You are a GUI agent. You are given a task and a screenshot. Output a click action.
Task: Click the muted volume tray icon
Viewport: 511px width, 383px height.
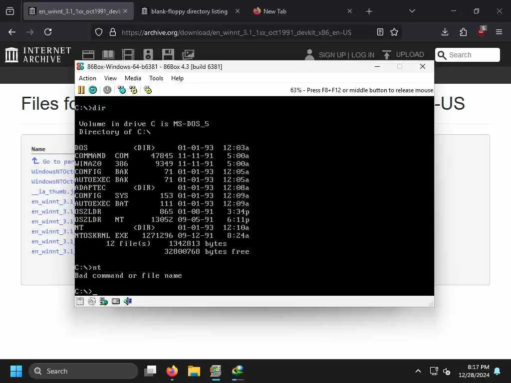coord(447,371)
